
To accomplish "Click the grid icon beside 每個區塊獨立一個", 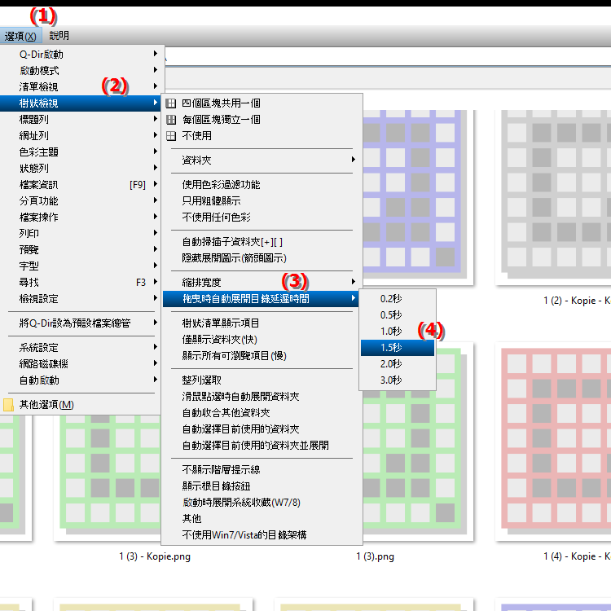I will coord(171,120).
